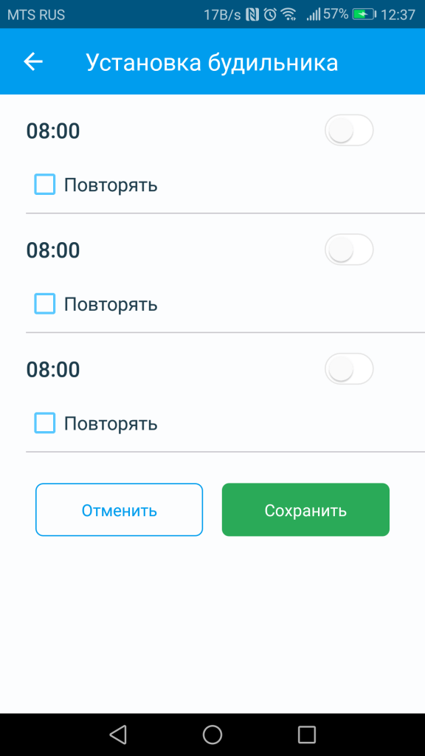The image size is (425, 756).
Task: Tap the NFC status bar icon
Action: click(x=252, y=15)
